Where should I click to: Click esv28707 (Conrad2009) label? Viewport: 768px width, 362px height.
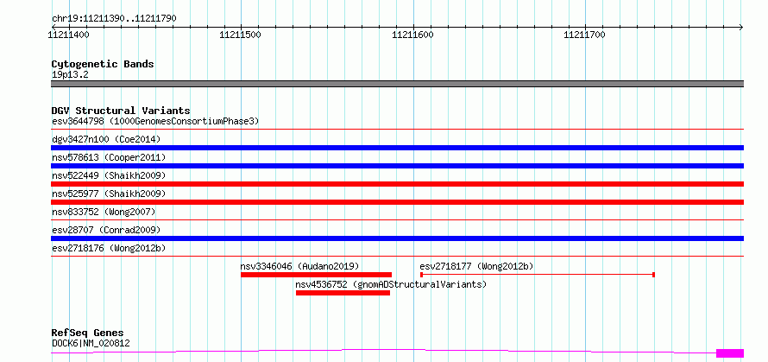(106, 230)
